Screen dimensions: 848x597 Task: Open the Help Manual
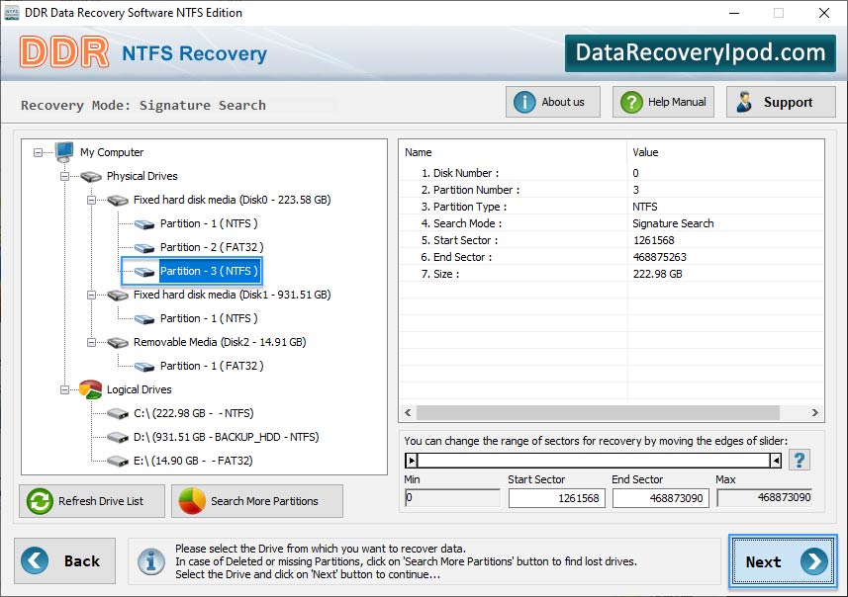663,102
